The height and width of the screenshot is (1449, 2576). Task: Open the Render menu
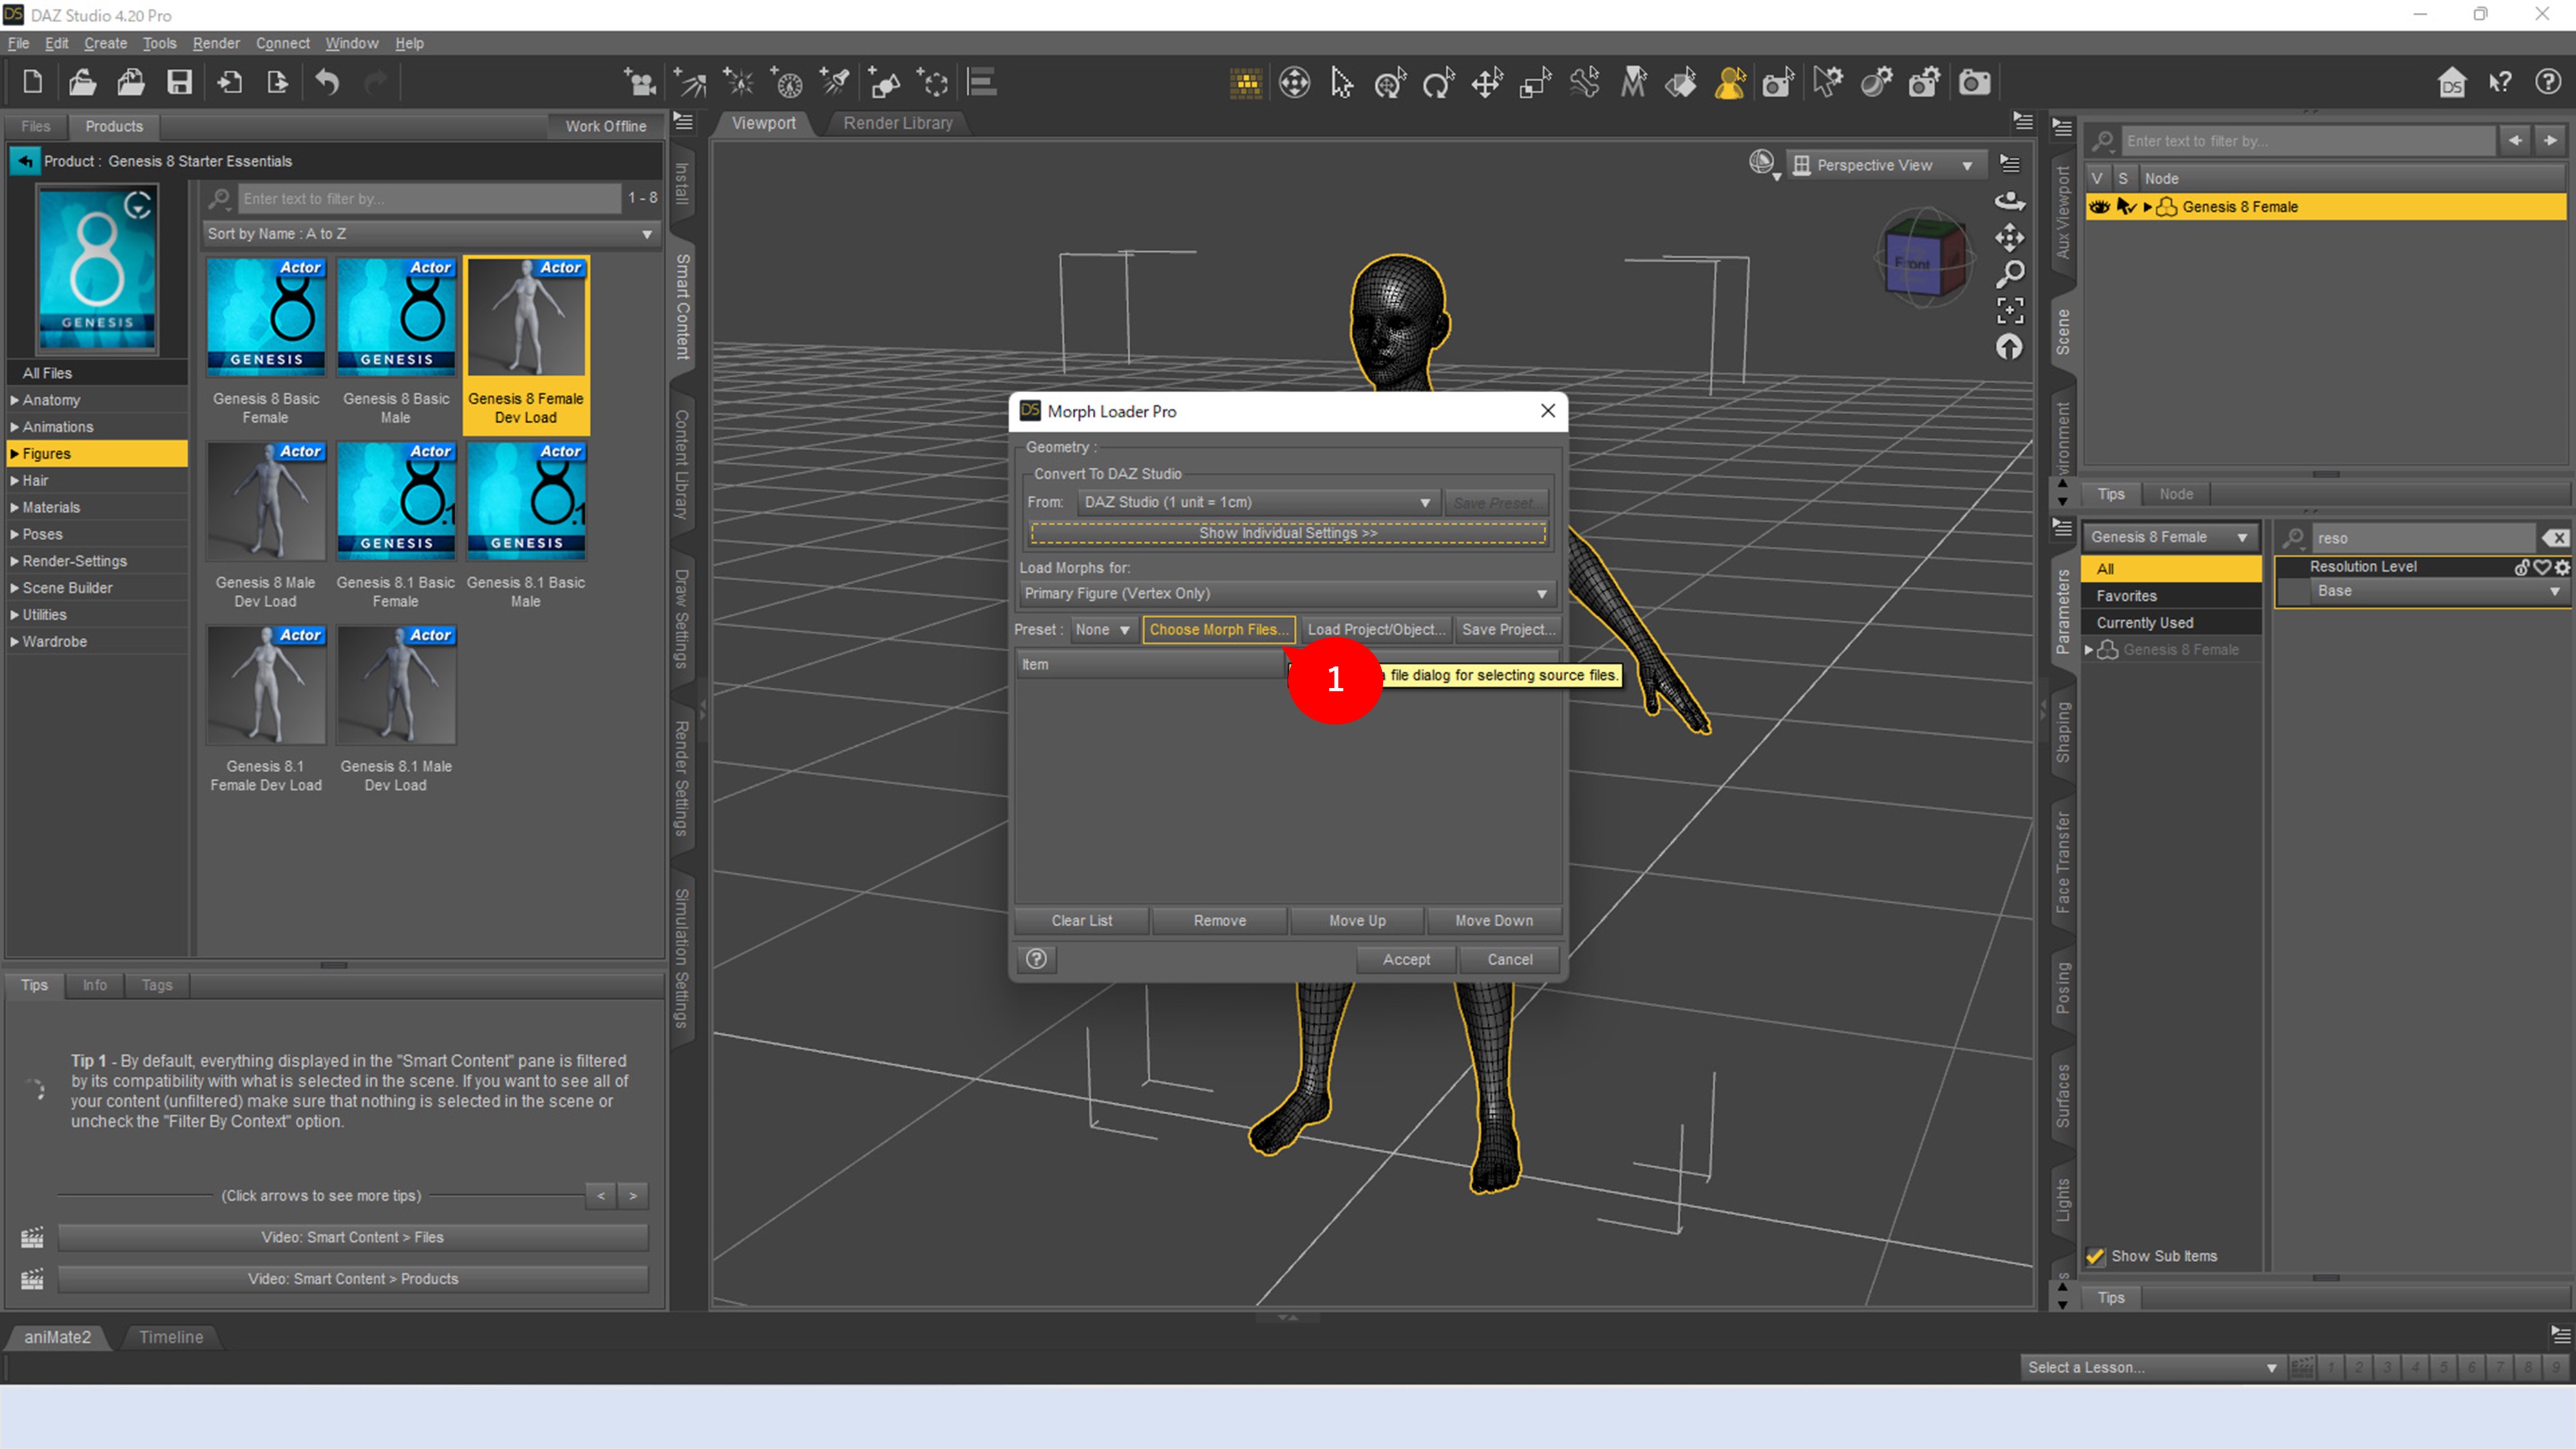pos(215,43)
